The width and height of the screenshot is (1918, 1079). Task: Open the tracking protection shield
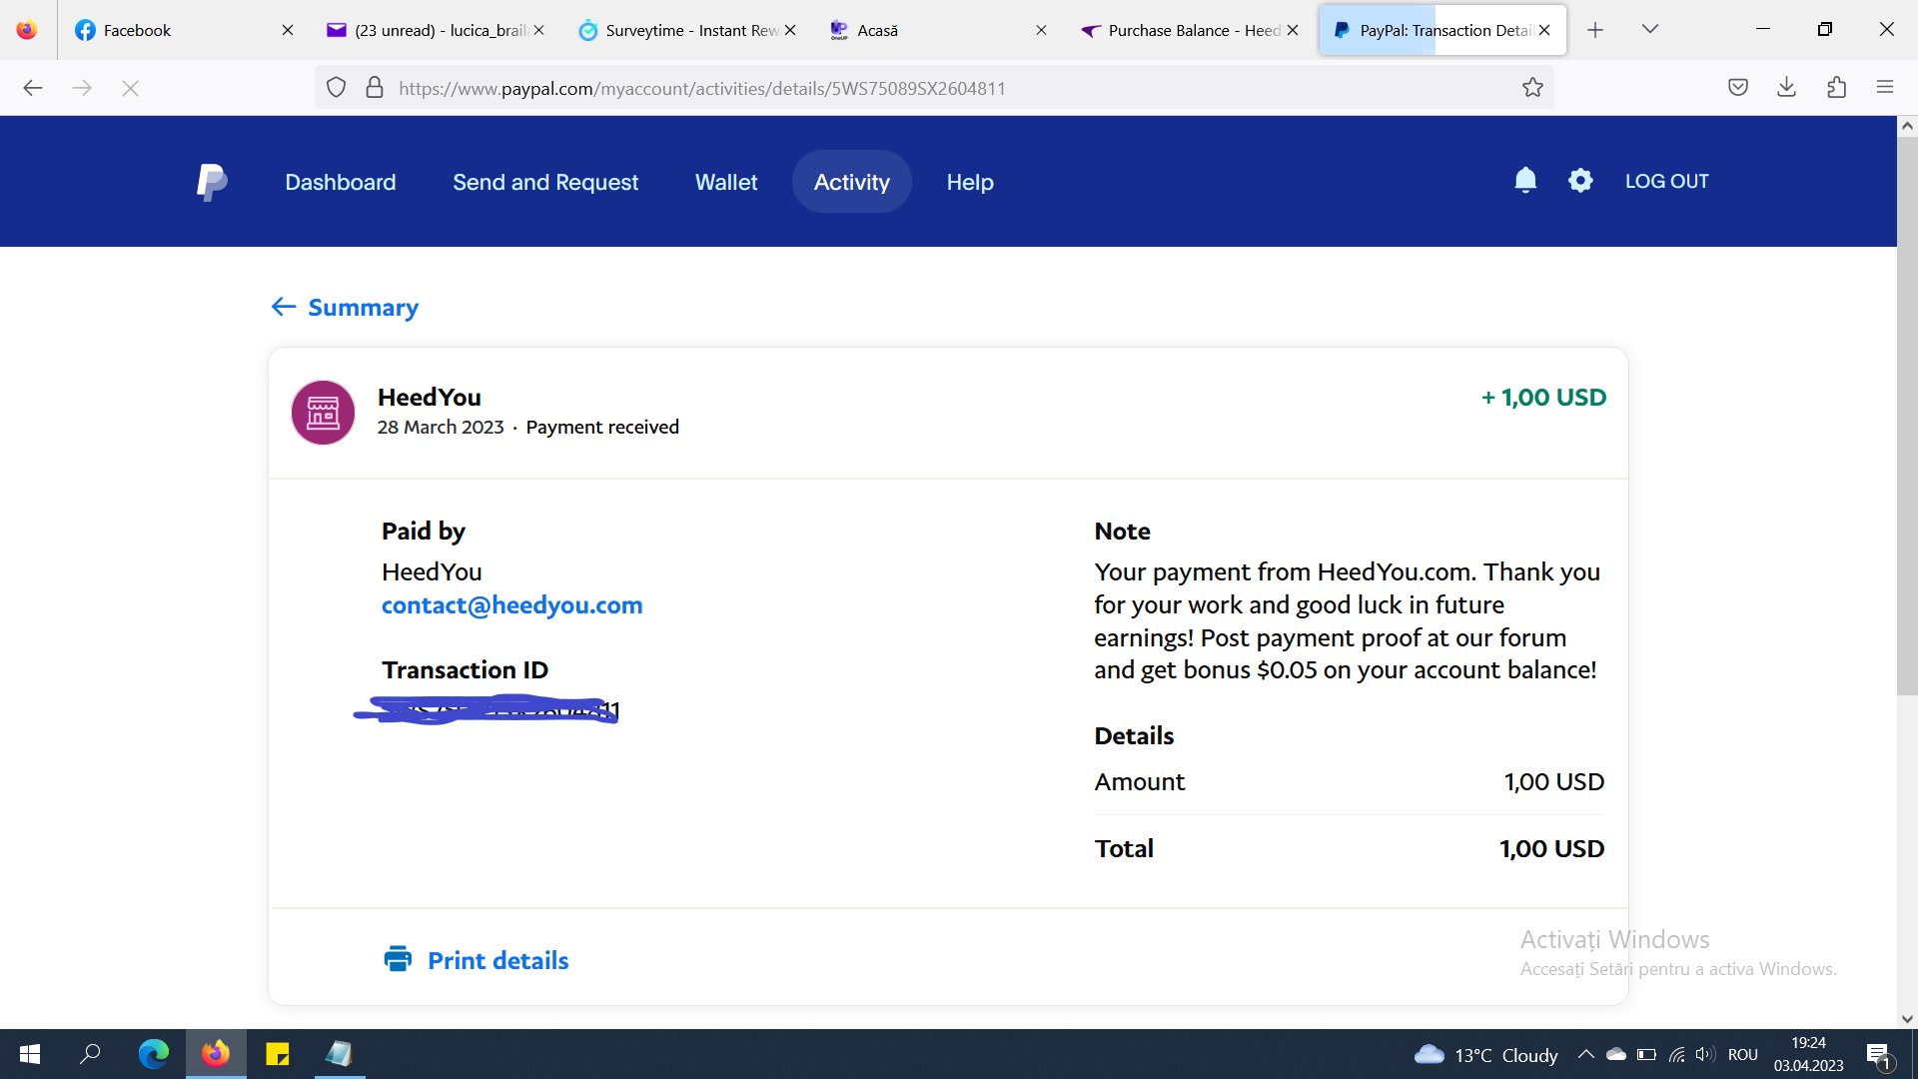tap(336, 88)
